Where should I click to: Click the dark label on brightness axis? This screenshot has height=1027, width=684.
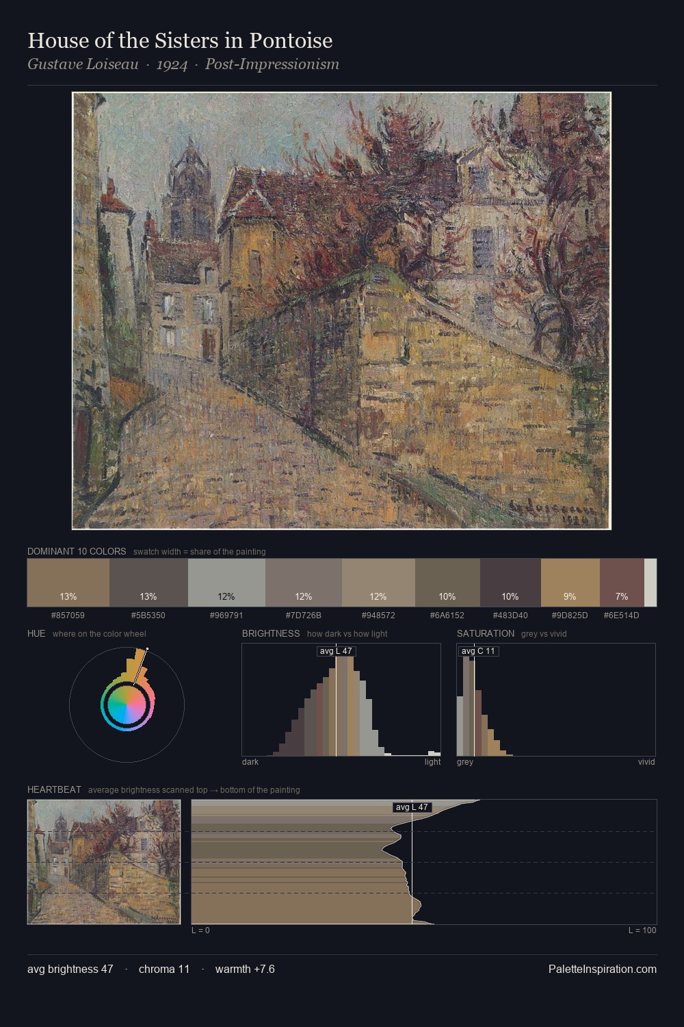[250, 762]
